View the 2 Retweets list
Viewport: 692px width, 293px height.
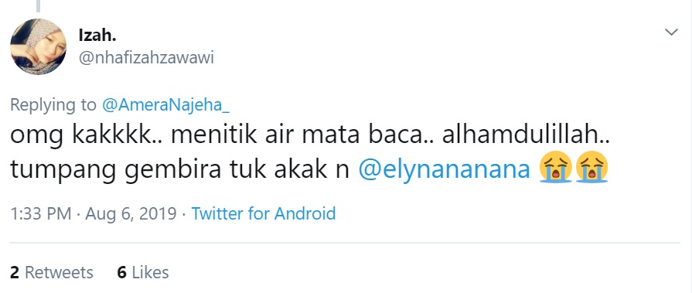tap(52, 272)
